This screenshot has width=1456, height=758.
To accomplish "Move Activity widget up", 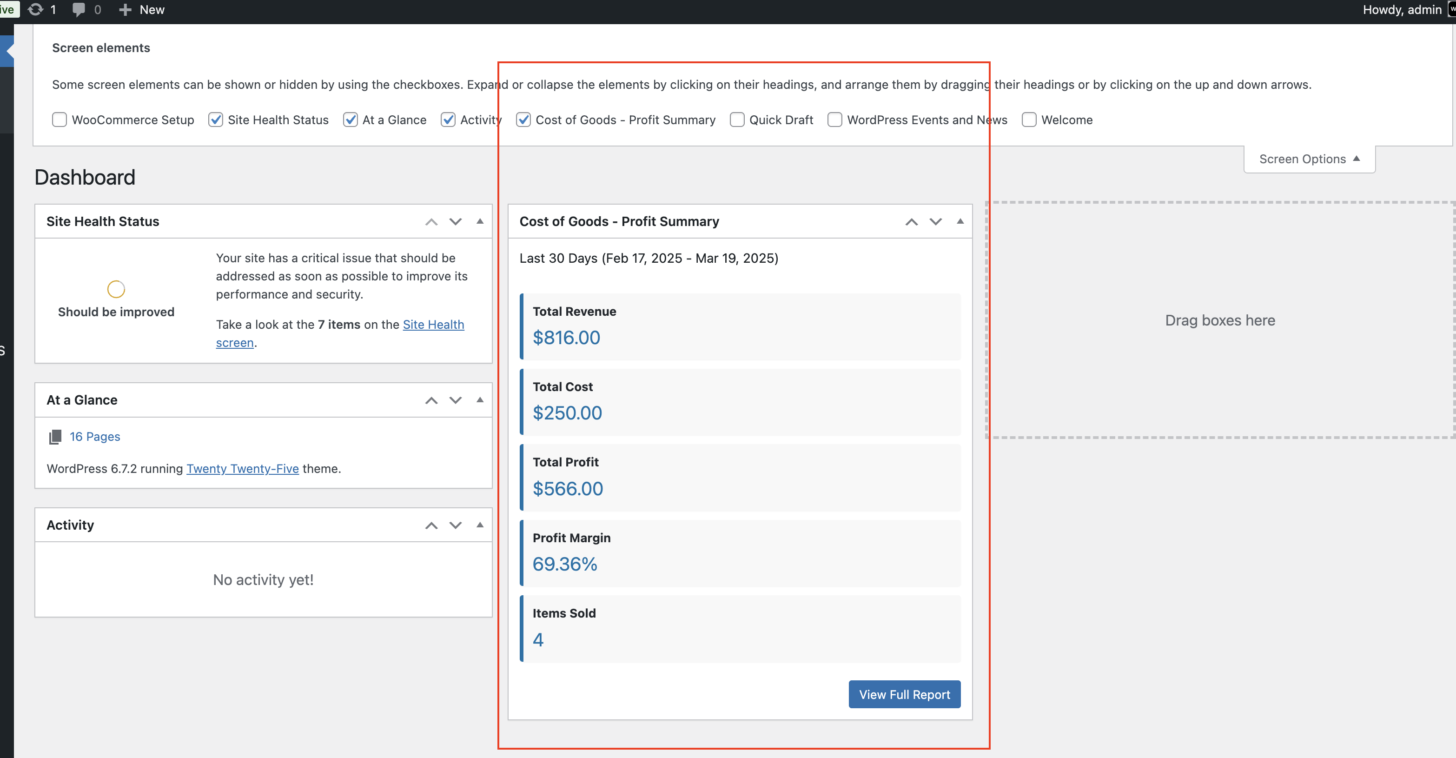I will (x=431, y=525).
